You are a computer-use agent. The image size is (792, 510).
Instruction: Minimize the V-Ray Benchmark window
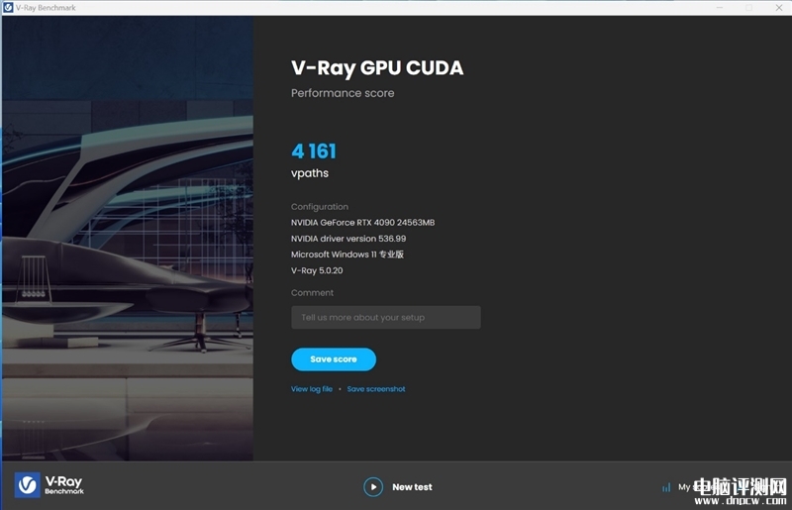[720, 8]
